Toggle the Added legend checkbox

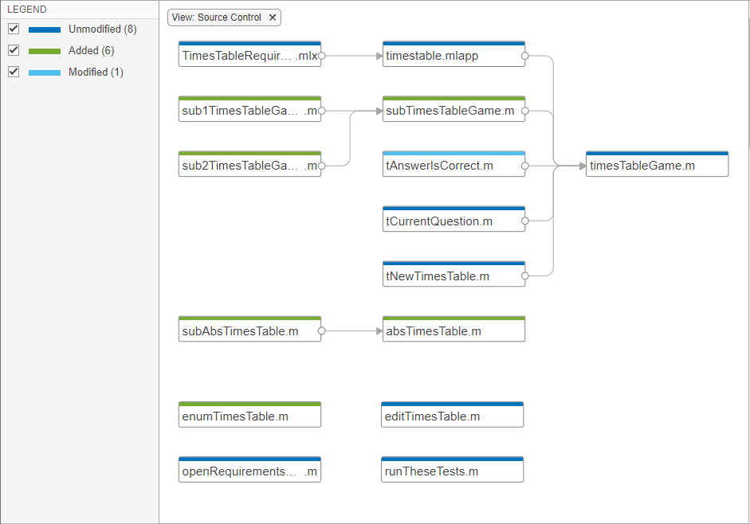tap(14, 50)
